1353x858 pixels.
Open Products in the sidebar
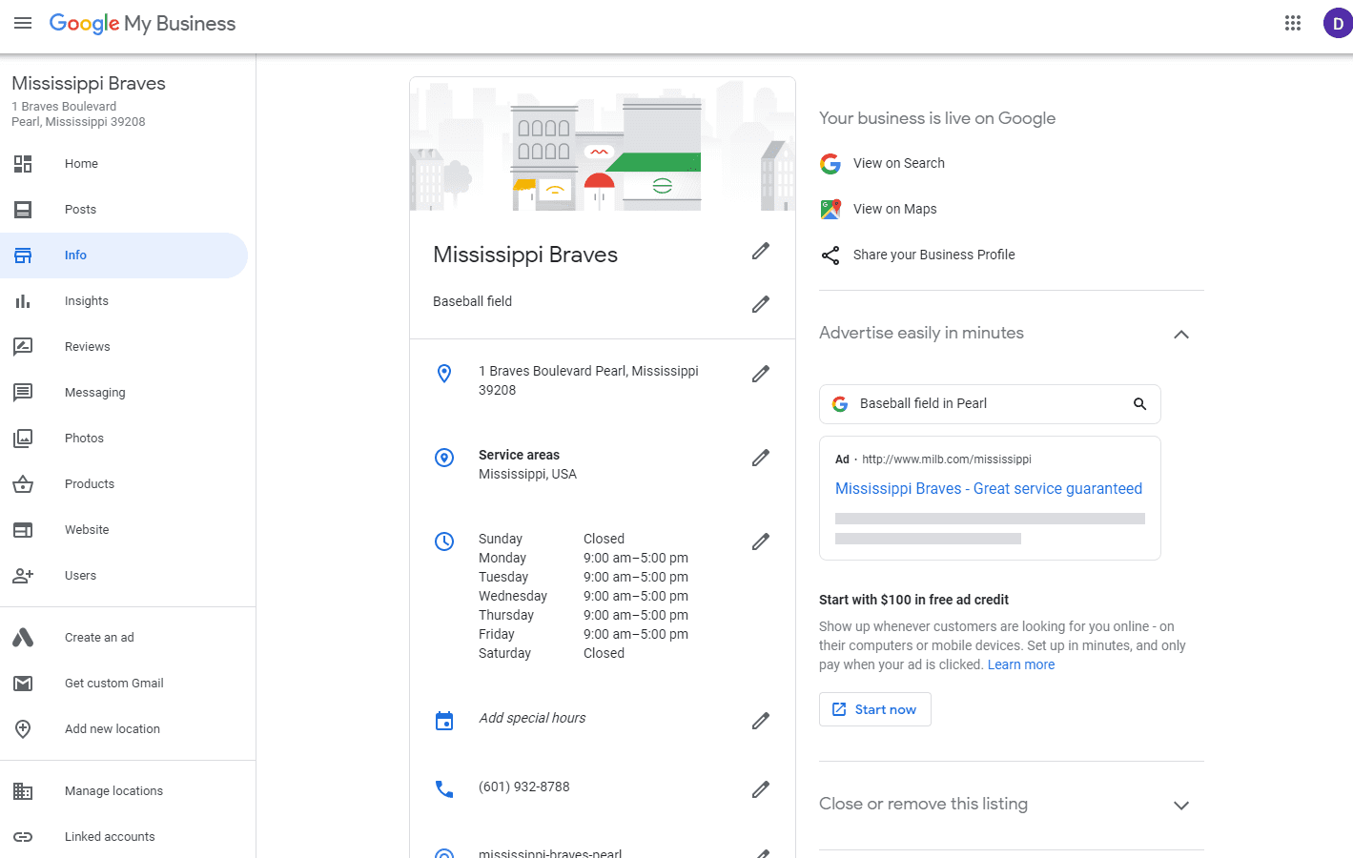(x=124, y=484)
